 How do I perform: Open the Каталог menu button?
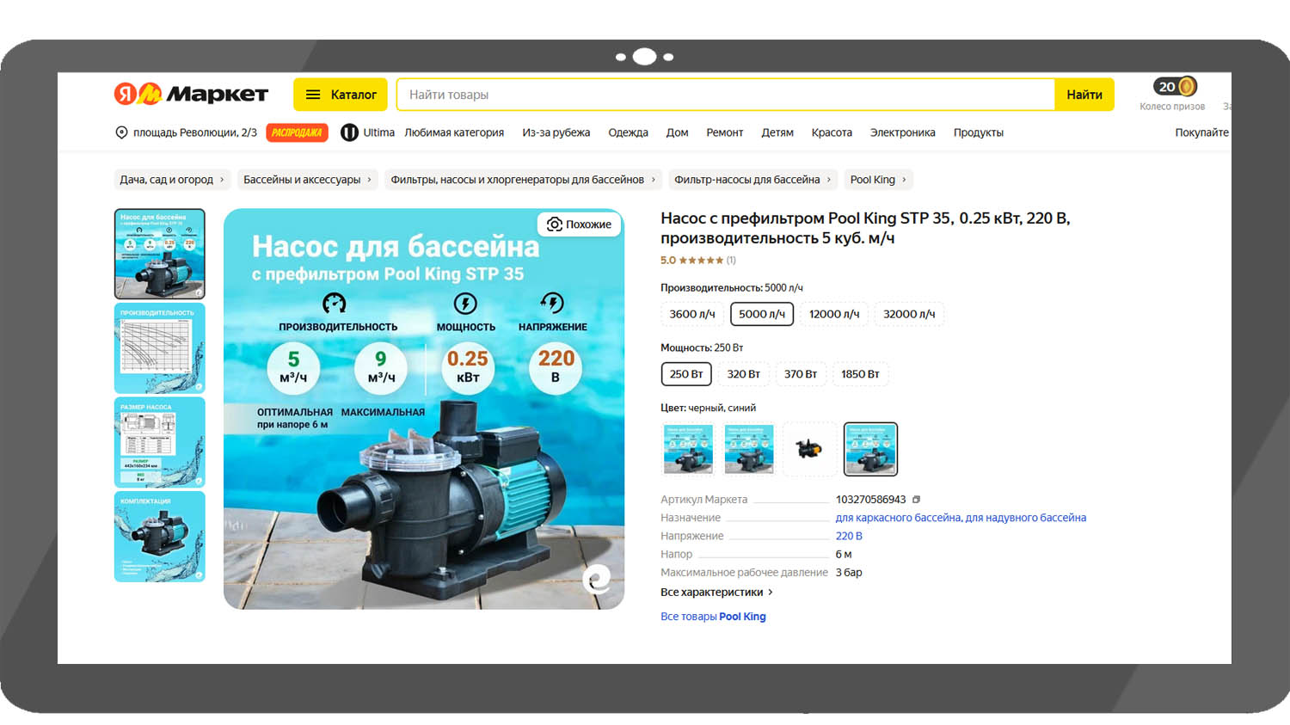[341, 95]
